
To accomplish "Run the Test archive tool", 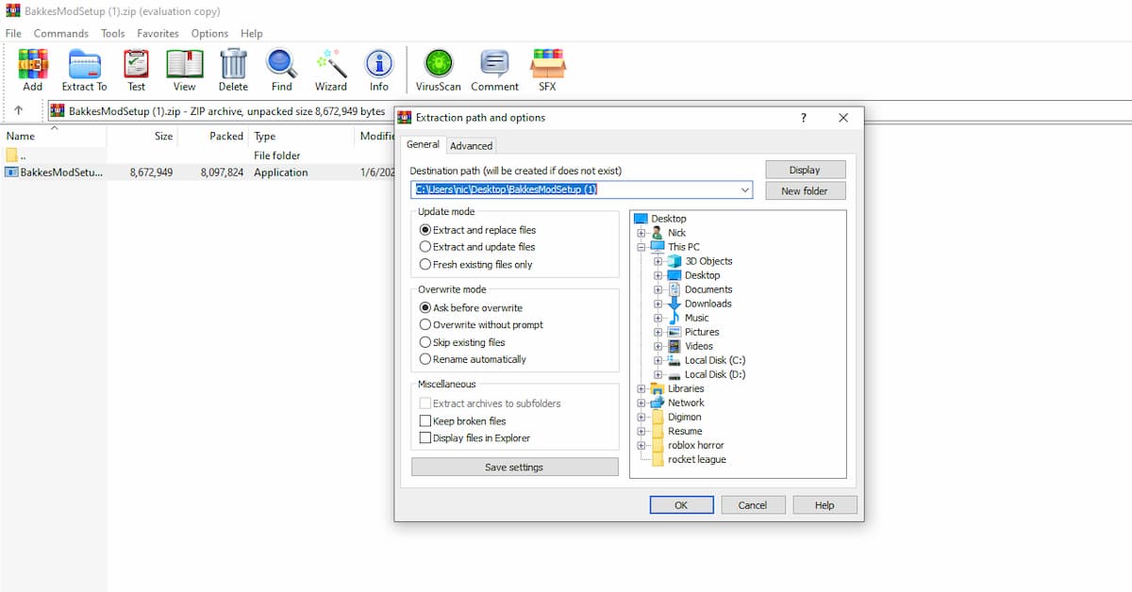I will click(137, 70).
